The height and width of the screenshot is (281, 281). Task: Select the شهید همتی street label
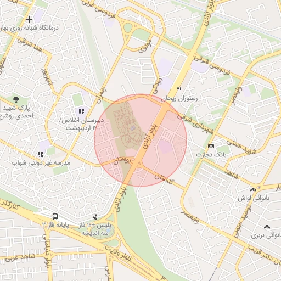coord(241,147)
